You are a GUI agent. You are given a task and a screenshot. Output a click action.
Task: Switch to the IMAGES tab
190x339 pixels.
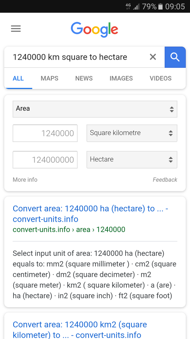click(x=121, y=78)
